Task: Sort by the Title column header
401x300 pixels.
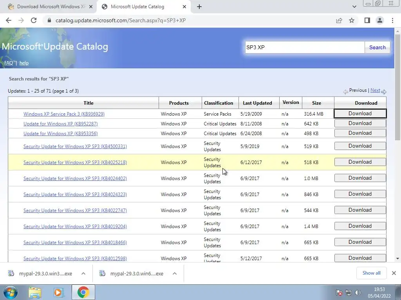Action: pyautogui.click(x=89, y=103)
